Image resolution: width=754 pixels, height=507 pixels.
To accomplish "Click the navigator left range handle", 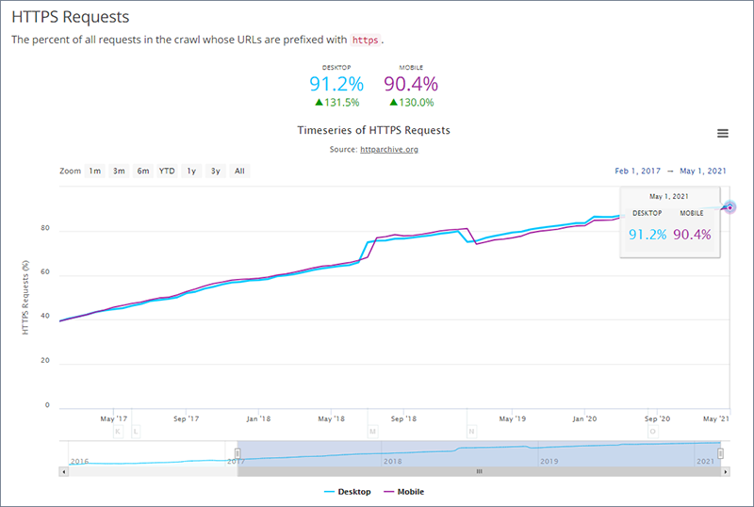I will 238,453.
